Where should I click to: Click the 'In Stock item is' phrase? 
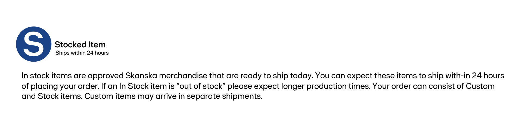tap(147, 86)
